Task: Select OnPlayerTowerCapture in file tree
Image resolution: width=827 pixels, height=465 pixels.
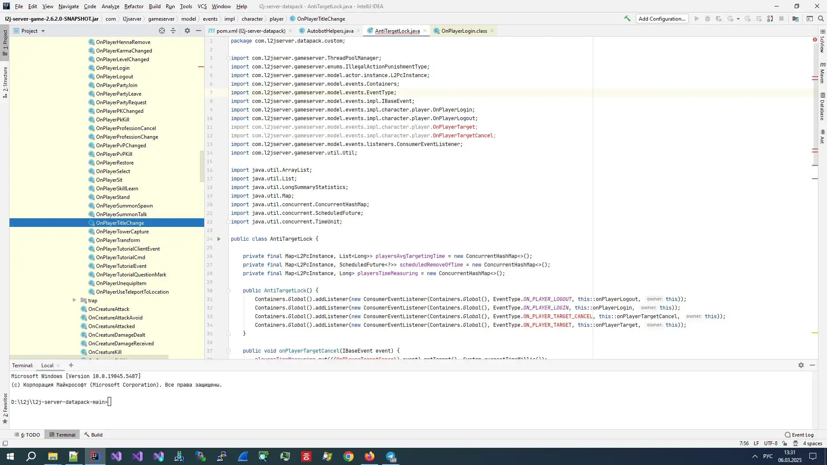Action: point(122,231)
